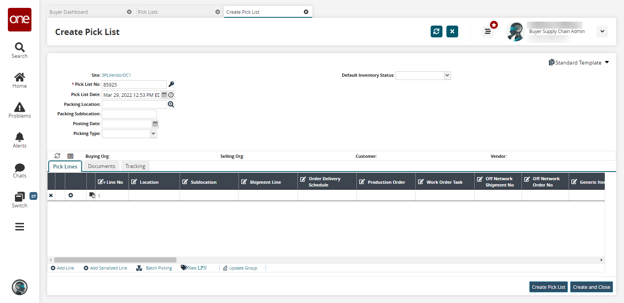624x303 pixels.
Task: Expand the user account dropdown chevron
Action: (x=602, y=31)
